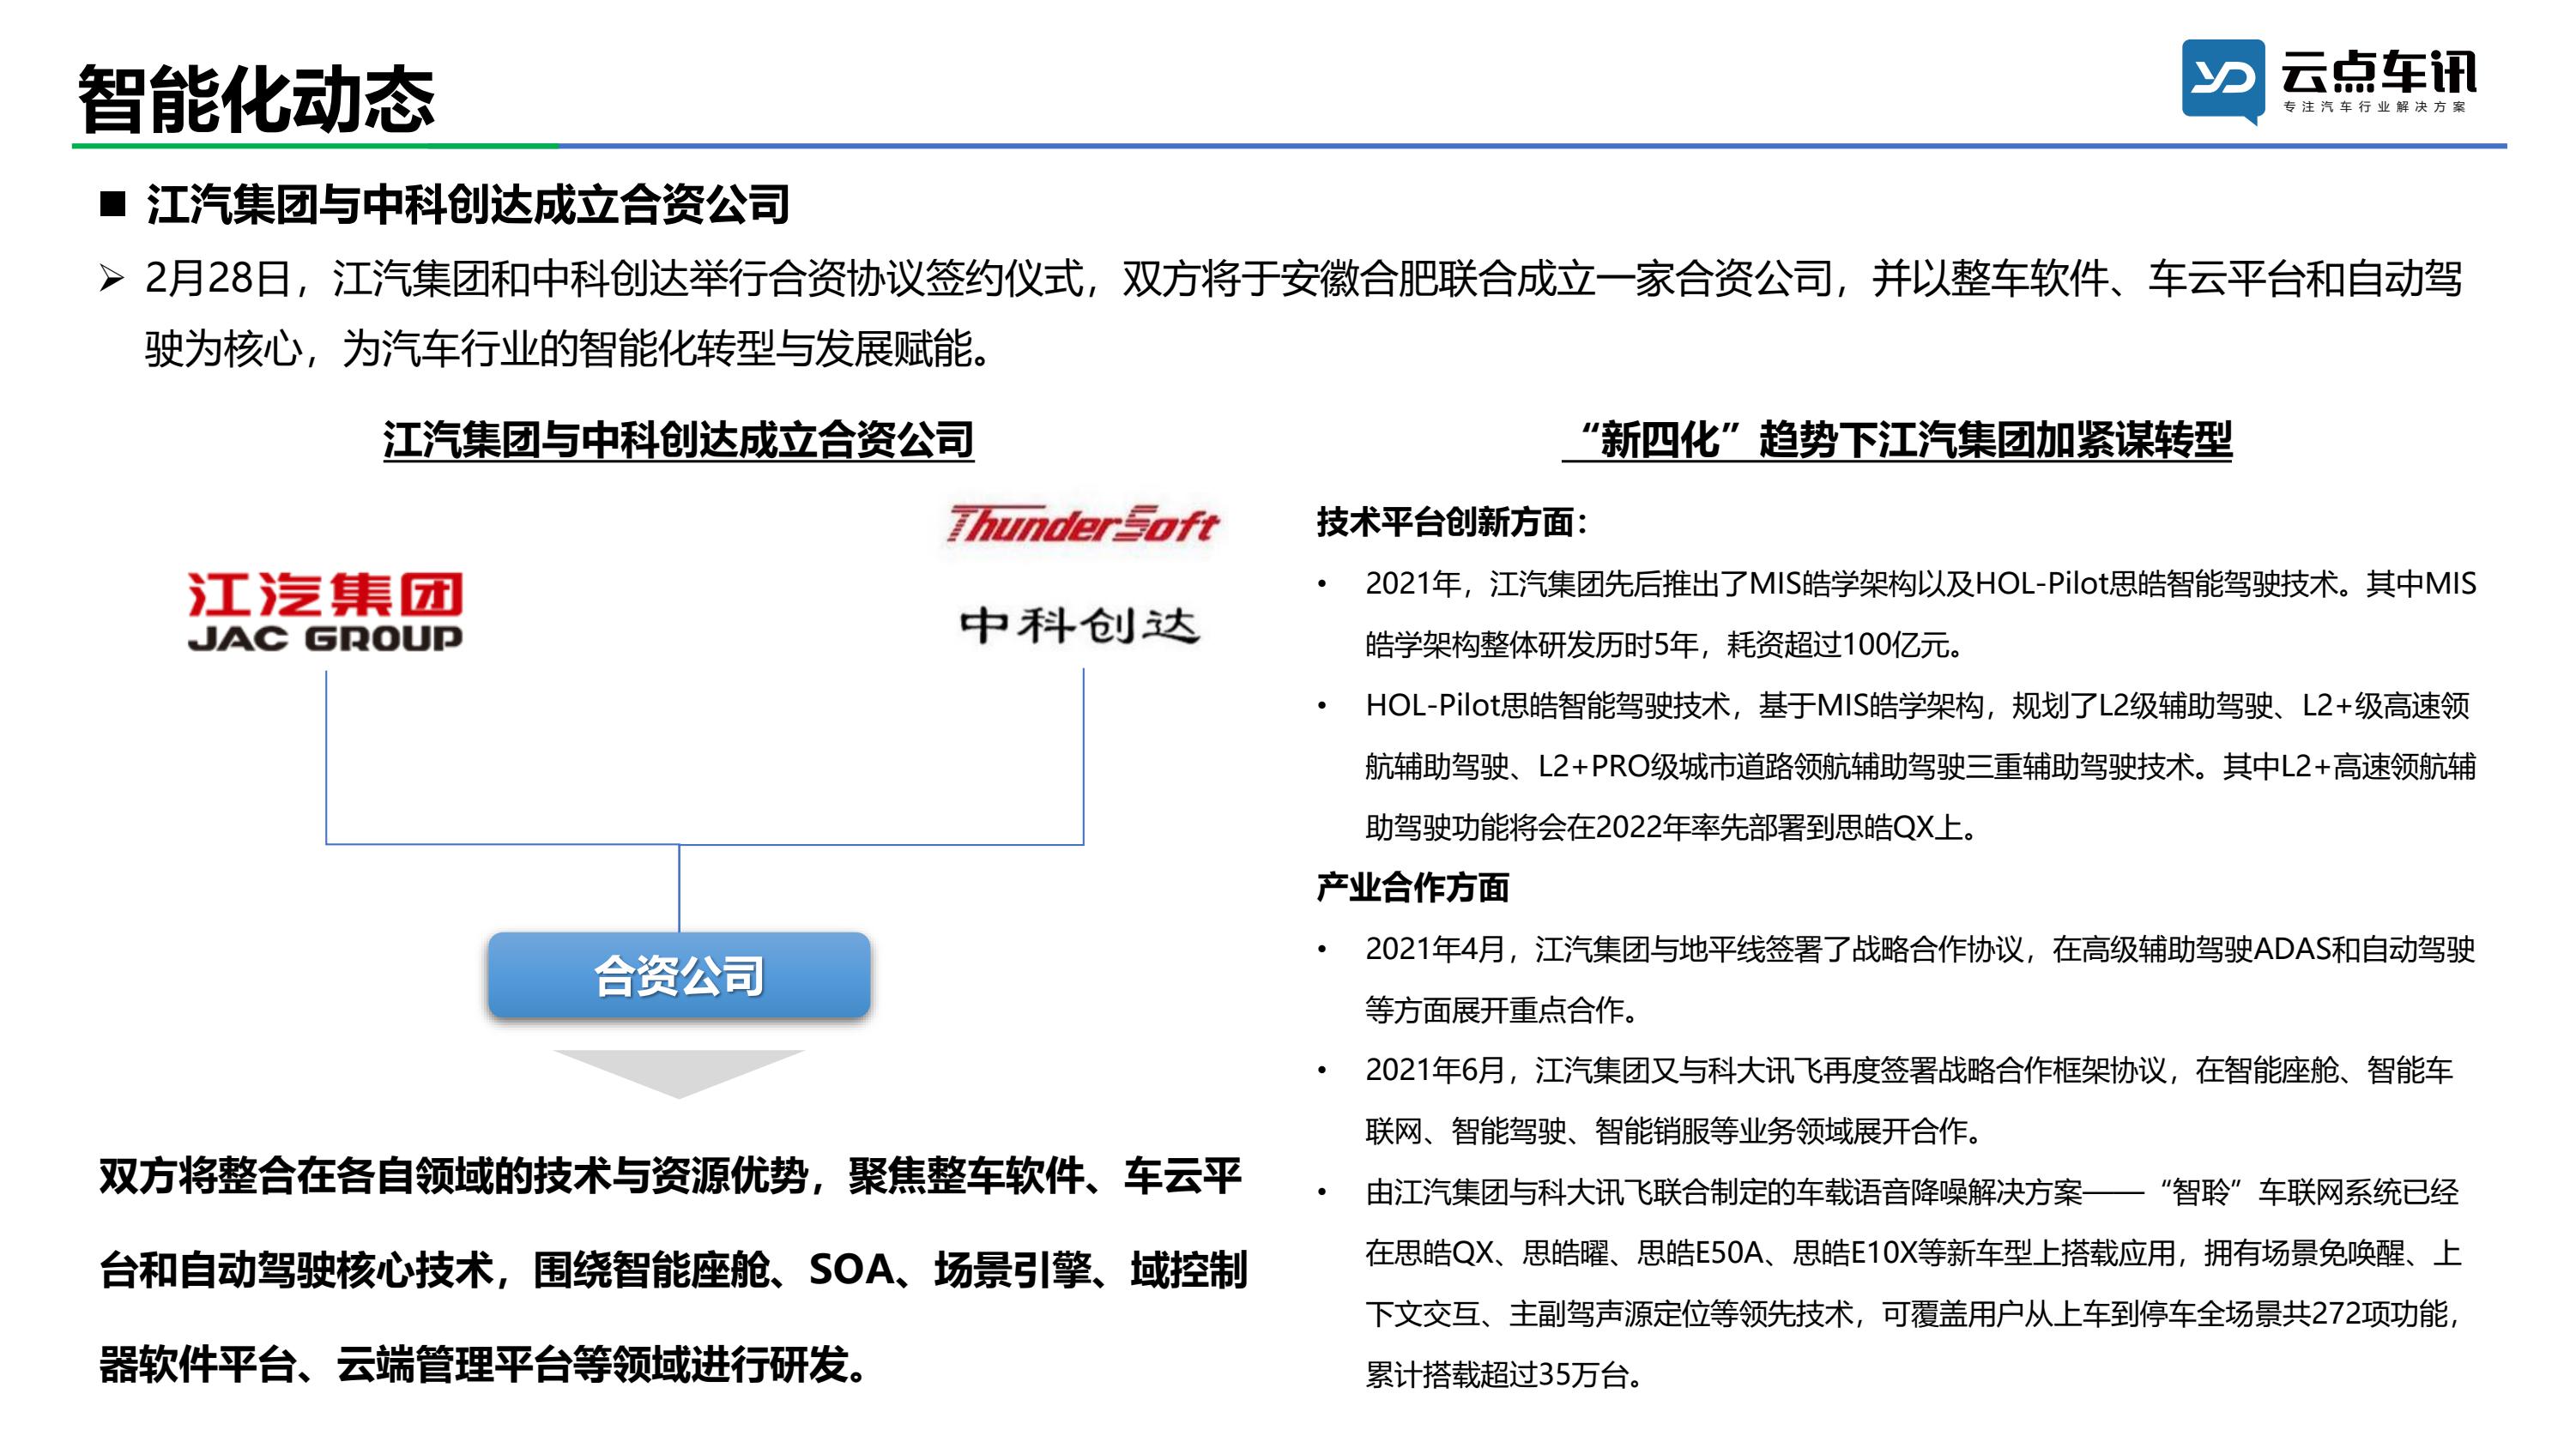Viewport: 2576px width, 1448px height.
Task: Click the JAC GROUP 江汽集团 logo
Action: click(x=325, y=612)
